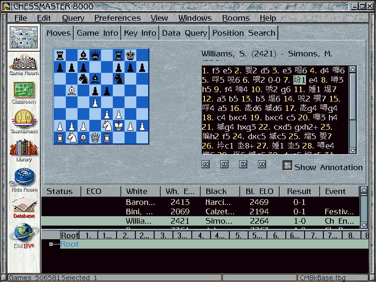
Task: Open the Rooms menu
Action: click(x=236, y=18)
